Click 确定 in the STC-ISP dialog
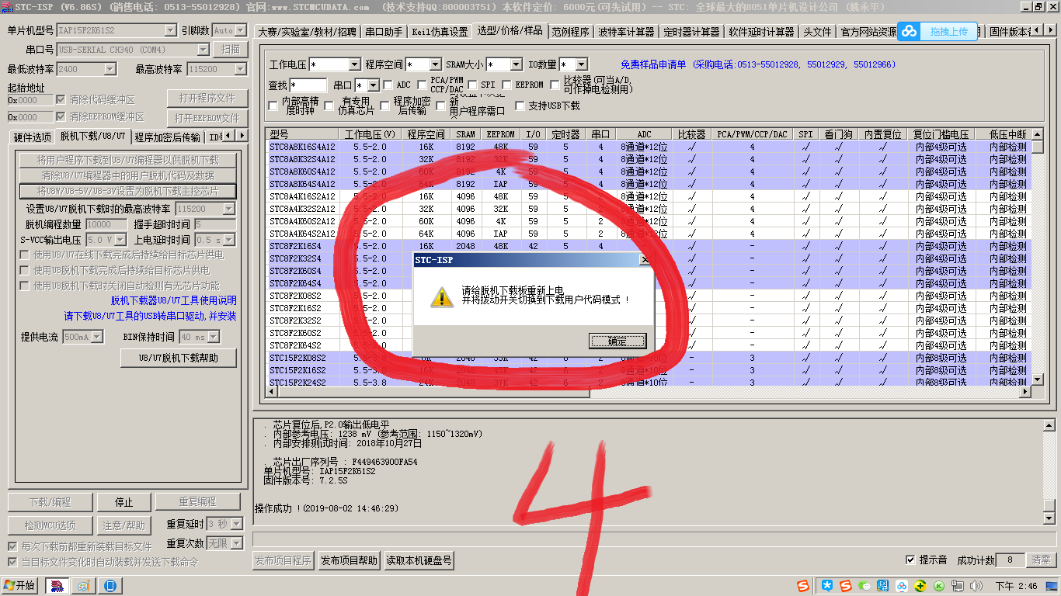Screen dimensions: 1061x596 pos(617,341)
